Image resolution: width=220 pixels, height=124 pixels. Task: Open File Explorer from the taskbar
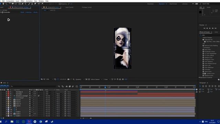(12, 122)
